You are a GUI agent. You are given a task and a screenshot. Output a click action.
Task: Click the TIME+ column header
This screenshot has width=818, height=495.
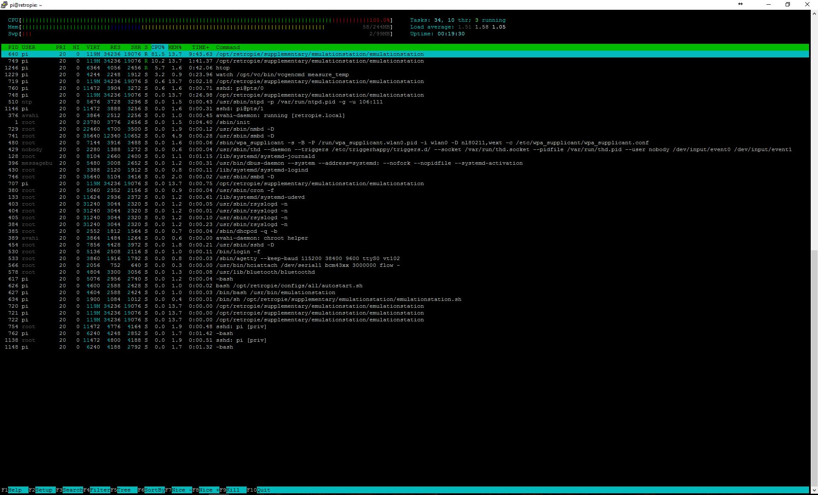(x=200, y=47)
